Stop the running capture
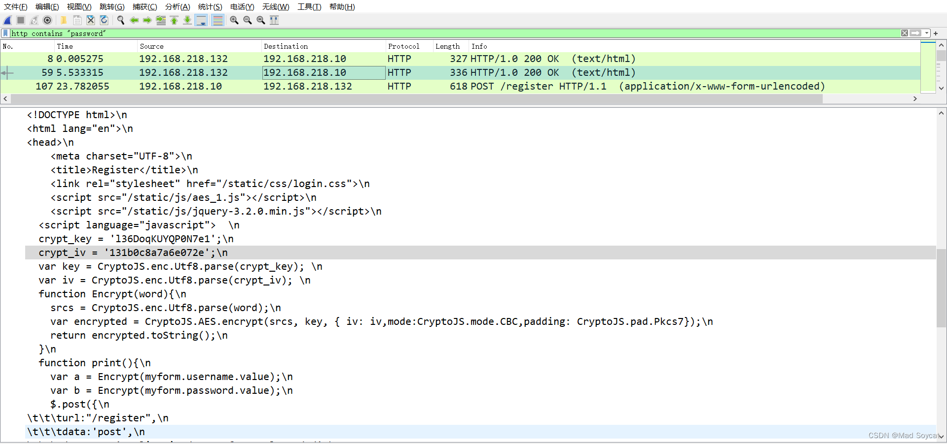The height and width of the screenshot is (444, 947). pyautogui.click(x=21, y=20)
